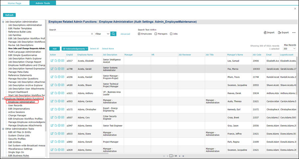Go to the next page of records
299x159 pixels.
(180, 156)
